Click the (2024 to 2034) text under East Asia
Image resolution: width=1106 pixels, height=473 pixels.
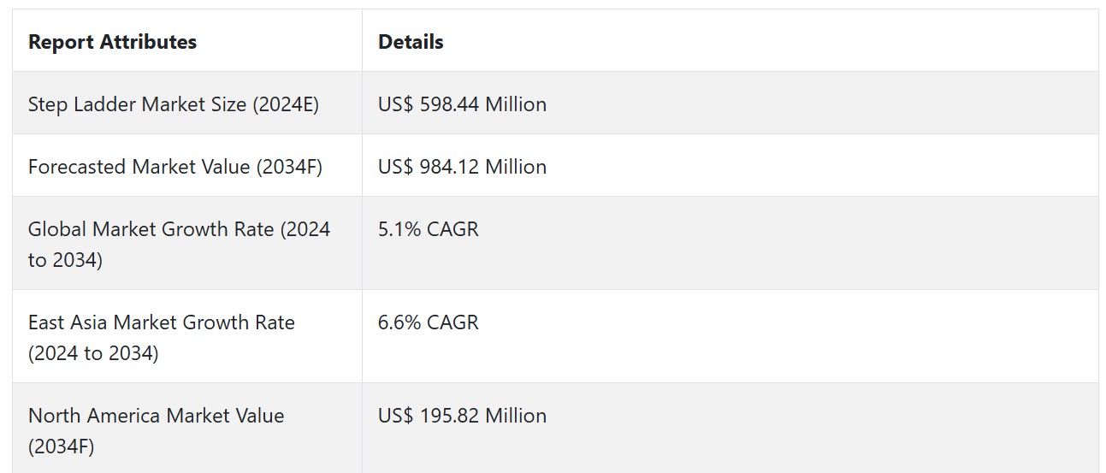click(93, 353)
